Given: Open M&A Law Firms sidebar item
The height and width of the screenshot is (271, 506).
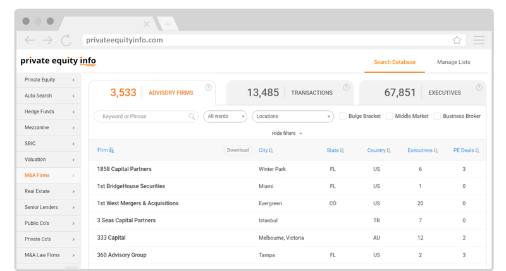Looking at the screenshot, I should (x=49, y=255).
